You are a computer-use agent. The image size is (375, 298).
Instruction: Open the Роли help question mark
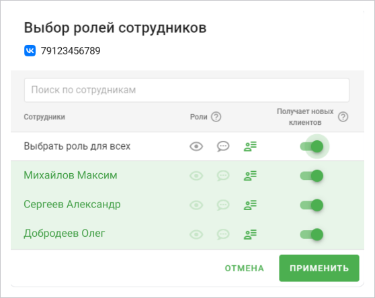pyautogui.click(x=216, y=117)
